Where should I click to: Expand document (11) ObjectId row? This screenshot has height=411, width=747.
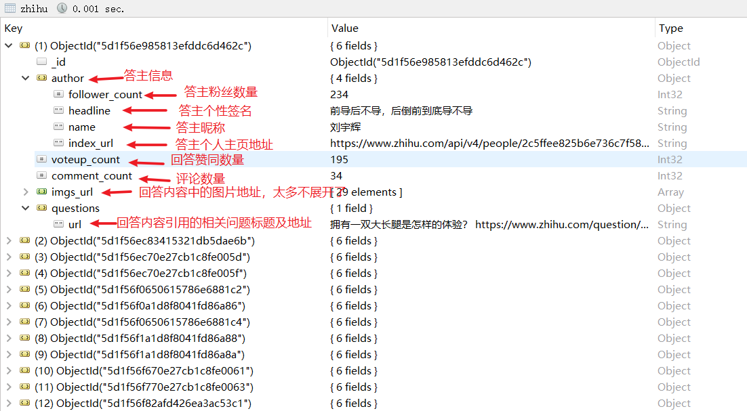[x=9, y=387]
